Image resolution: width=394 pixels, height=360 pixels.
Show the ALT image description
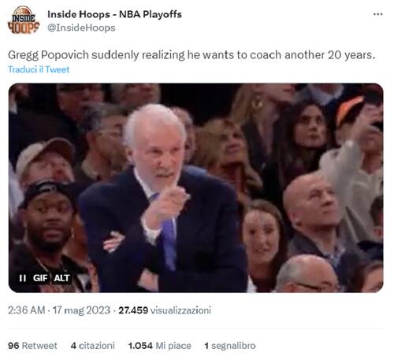tap(61, 278)
